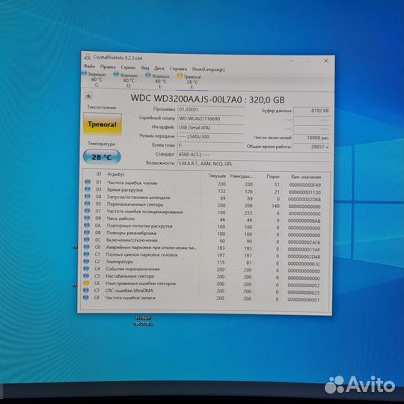This screenshot has height=404, width=404.
Task: Click the status icon for attribute 07
Action: [x=88, y=211]
